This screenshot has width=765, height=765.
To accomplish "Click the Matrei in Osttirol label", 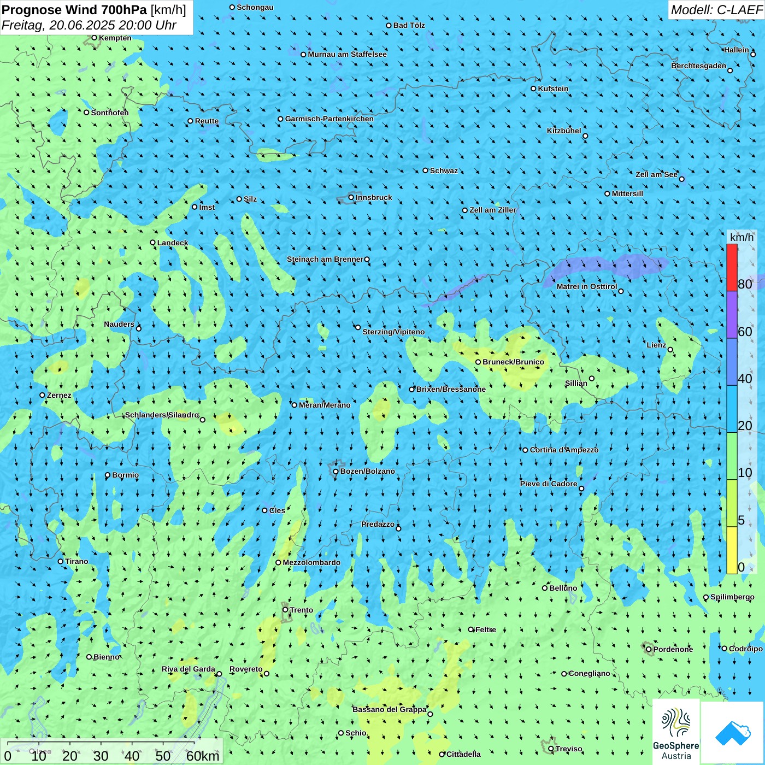I will pyautogui.click(x=587, y=286).
